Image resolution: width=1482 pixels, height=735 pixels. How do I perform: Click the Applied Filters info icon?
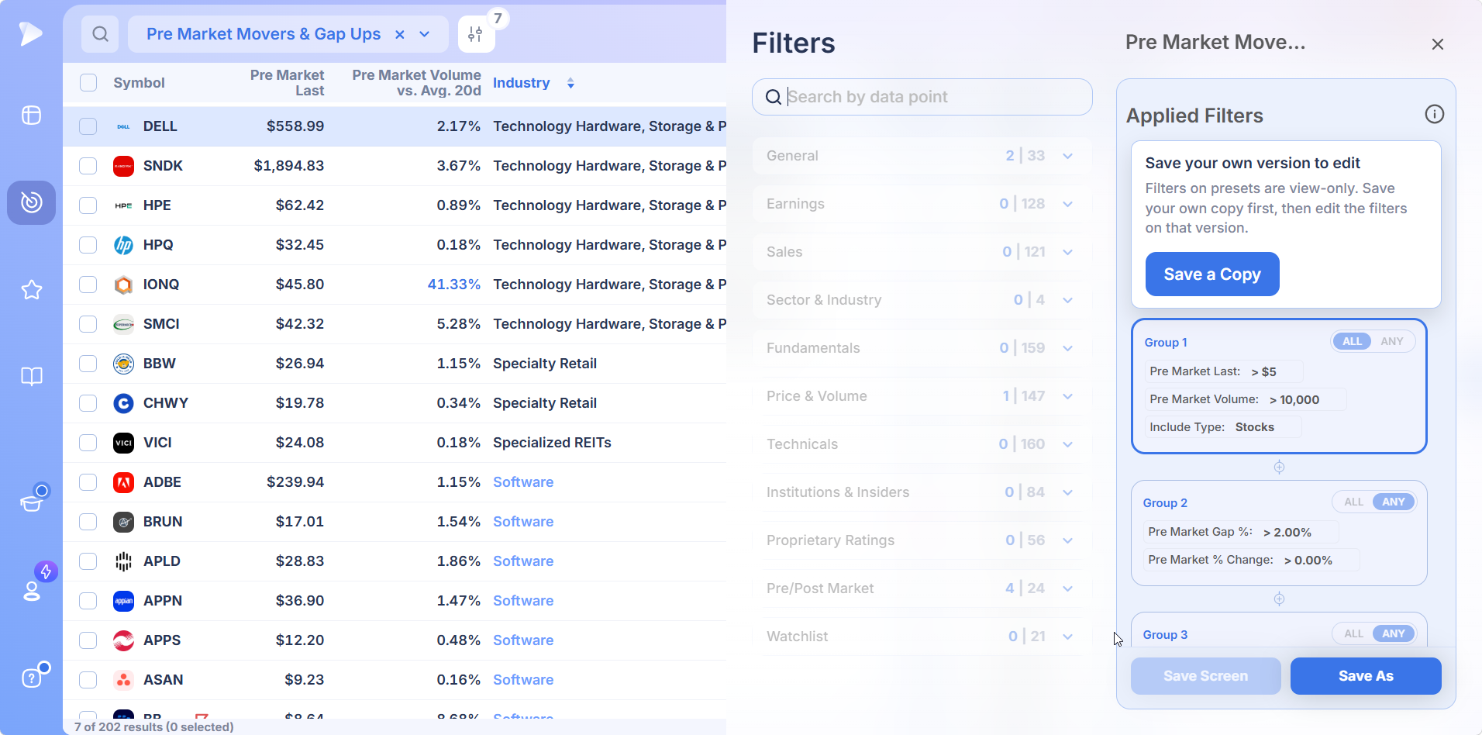pos(1434,115)
